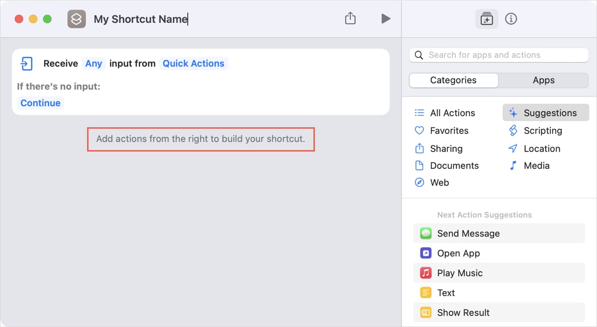Image resolution: width=597 pixels, height=327 pixels.
Task: Change the Continue no-input behavior
Action: pos(40,103)
